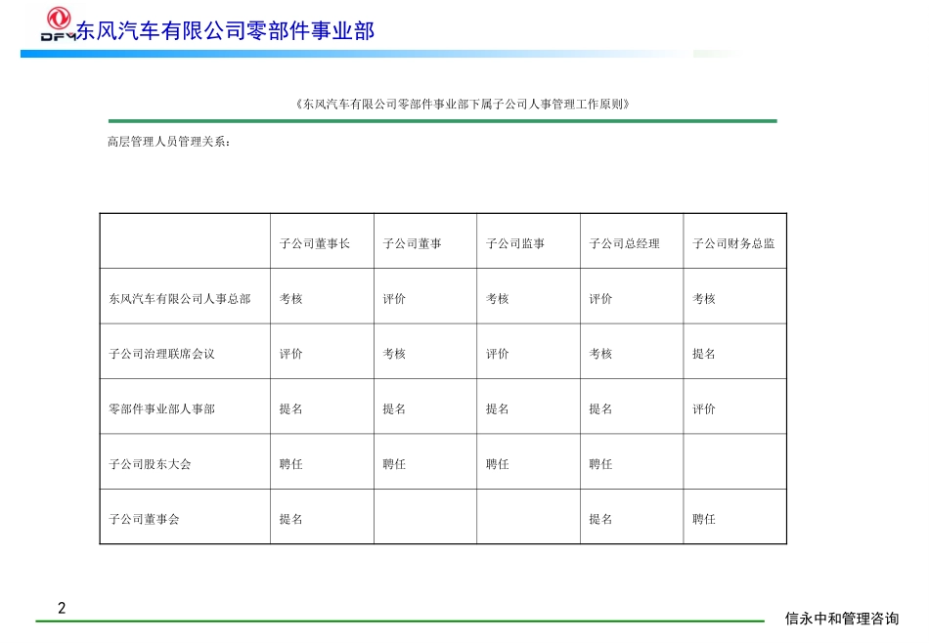Click 评价 in 人事总部 row under 子公司董事
Screen dimensions: 929x643
click(x=394, y=298)
